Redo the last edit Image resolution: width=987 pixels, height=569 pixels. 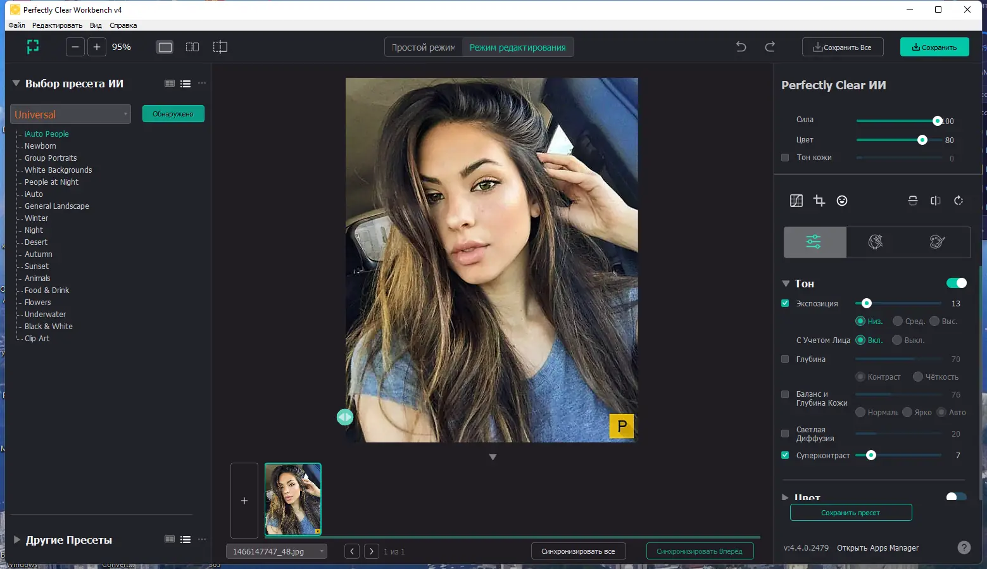770,47
